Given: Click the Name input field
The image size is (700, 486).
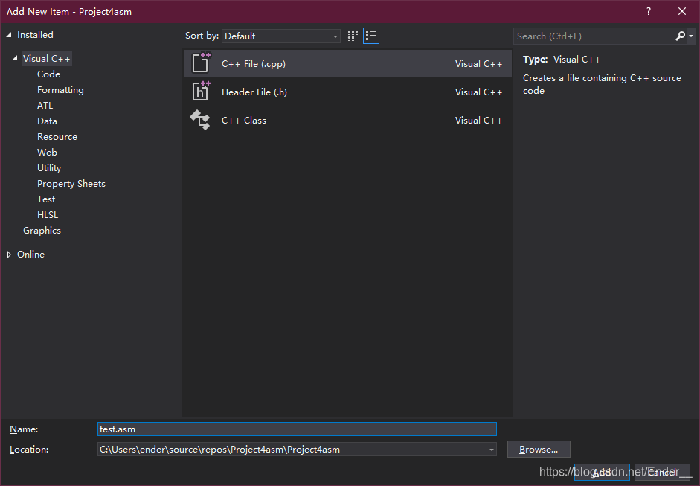Looking at the screenshot, I should pyautogui.click(x=297, y=429).
